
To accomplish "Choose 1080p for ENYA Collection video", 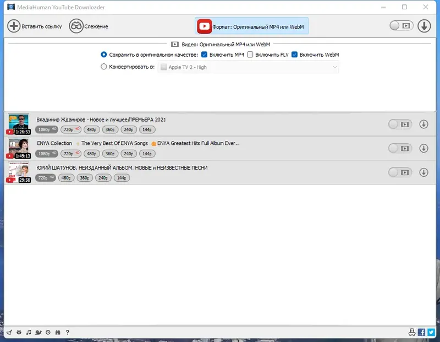I will [x=47, y=154].
